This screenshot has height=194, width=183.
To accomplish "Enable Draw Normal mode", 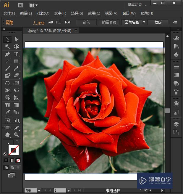I will (x=7, y=168).
